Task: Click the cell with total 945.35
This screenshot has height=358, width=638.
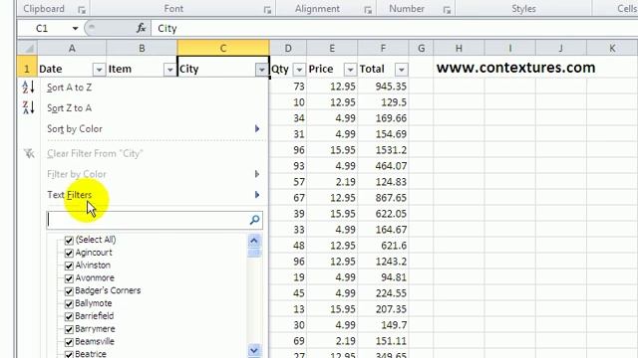Action: coord(383,87)
